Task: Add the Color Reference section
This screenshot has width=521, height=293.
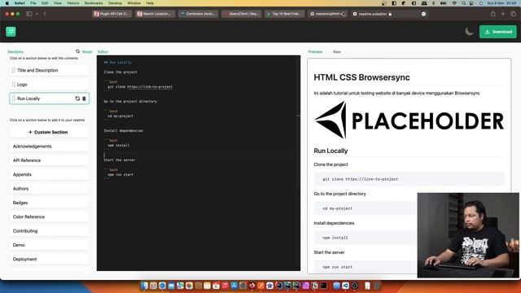Action: tap(49, 217)
